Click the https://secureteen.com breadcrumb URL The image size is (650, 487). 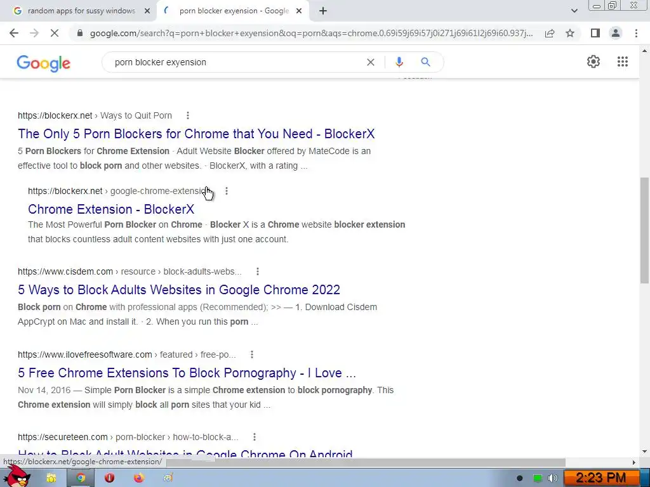[x=63, y=437]
